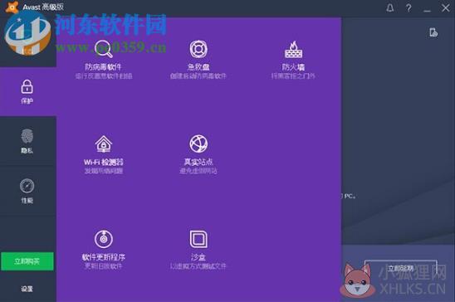Screen dimensions: 455x302
Task: Open 软件更新程序 software updater
Action: pyautogui.click(x=104, y=250)
